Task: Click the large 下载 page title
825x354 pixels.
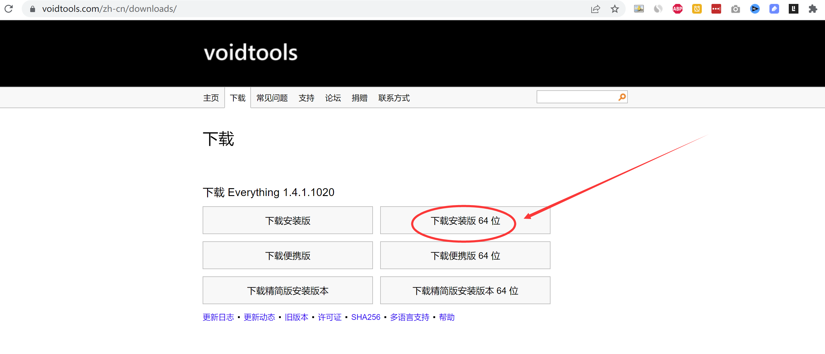Action: 218,139
